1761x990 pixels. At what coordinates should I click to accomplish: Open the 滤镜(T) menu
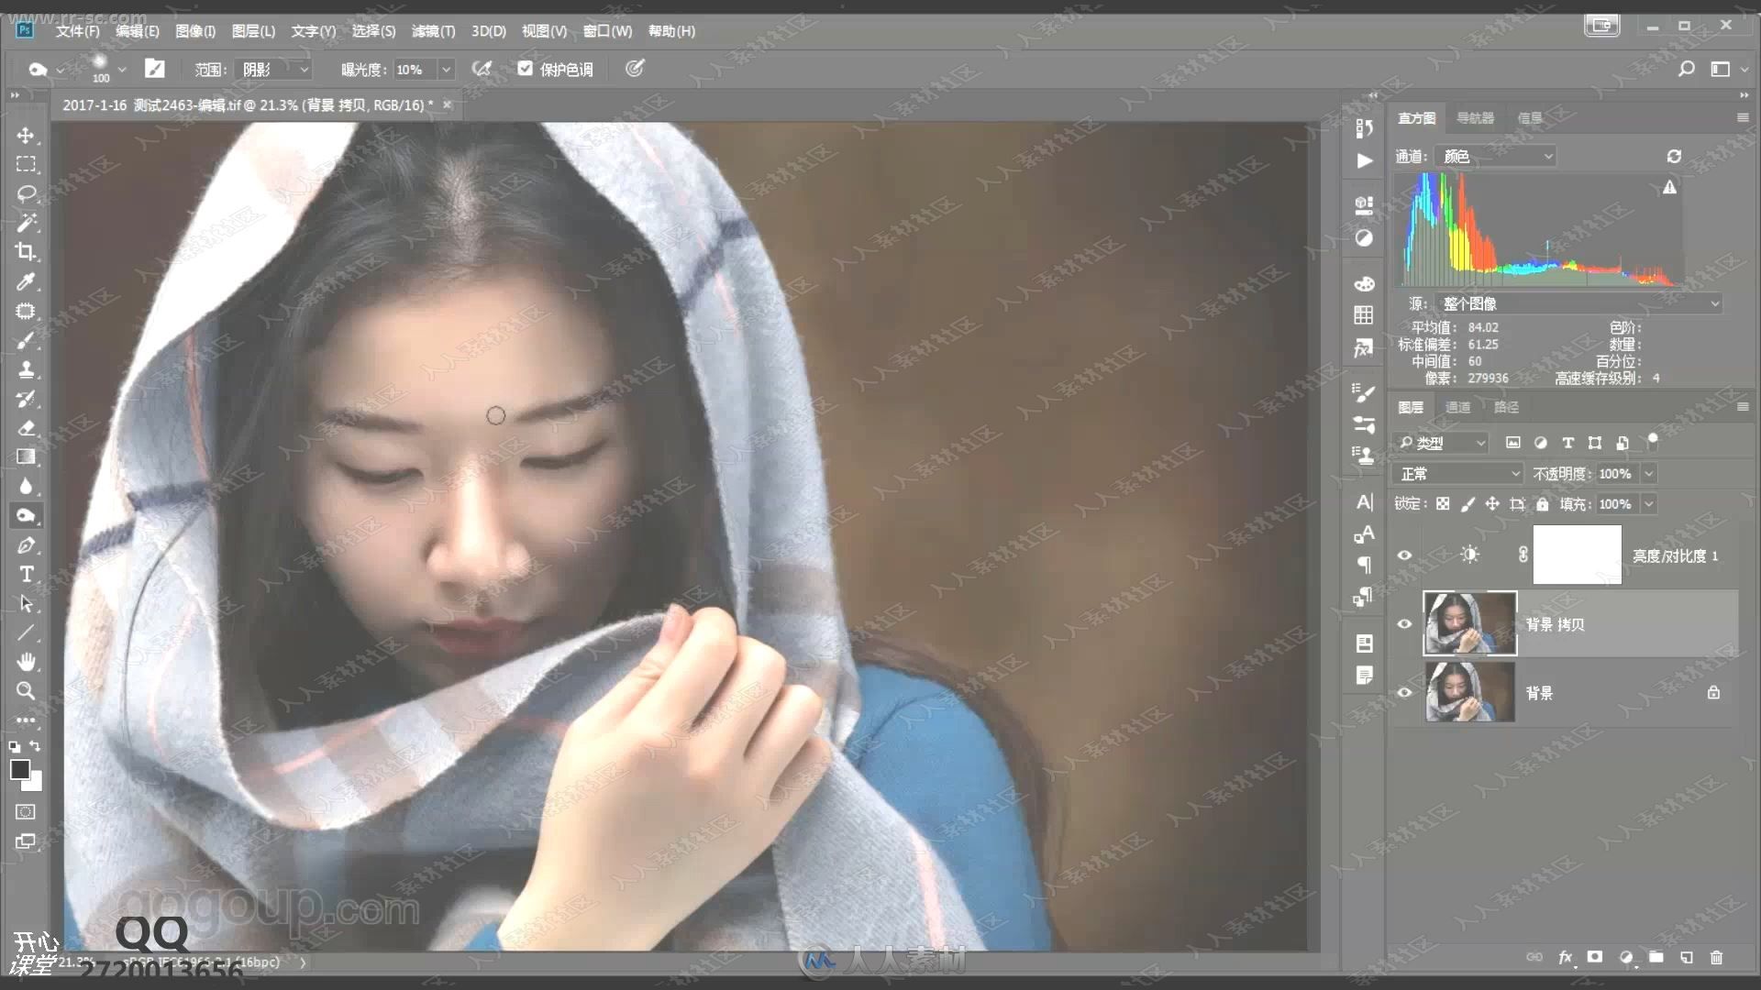[x=433, y=31]
